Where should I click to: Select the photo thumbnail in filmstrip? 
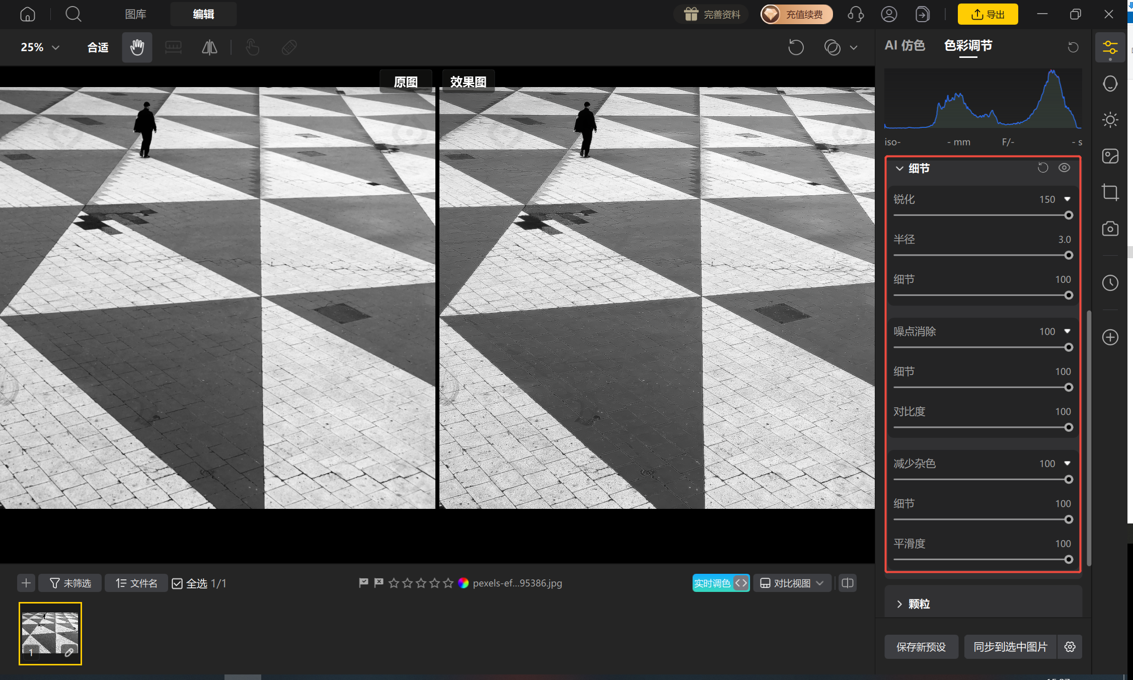coord(50,633)
